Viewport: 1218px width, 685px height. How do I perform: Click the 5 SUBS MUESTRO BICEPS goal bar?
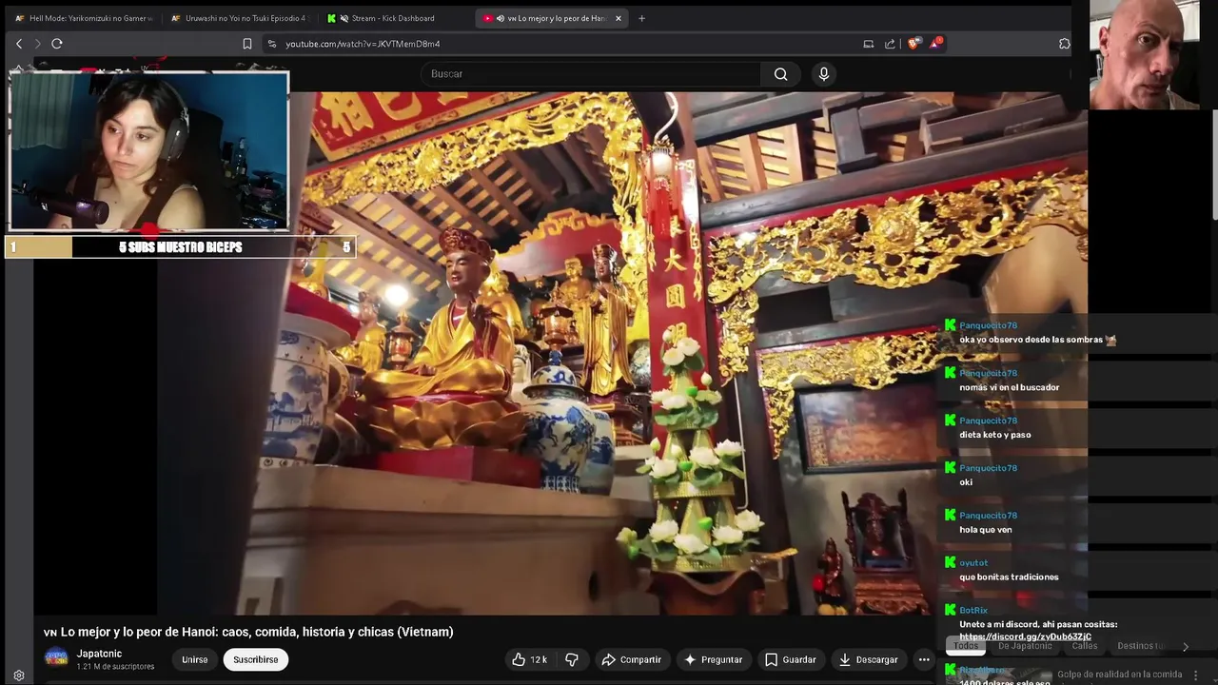pyautogui.click(x=181, y=247)
